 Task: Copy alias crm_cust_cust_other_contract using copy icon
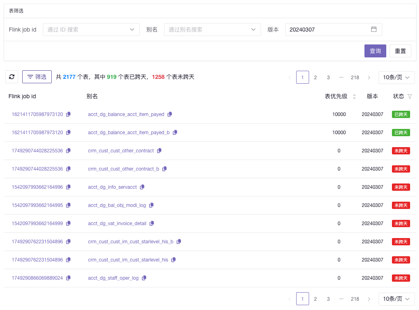(x=159, y=151)
